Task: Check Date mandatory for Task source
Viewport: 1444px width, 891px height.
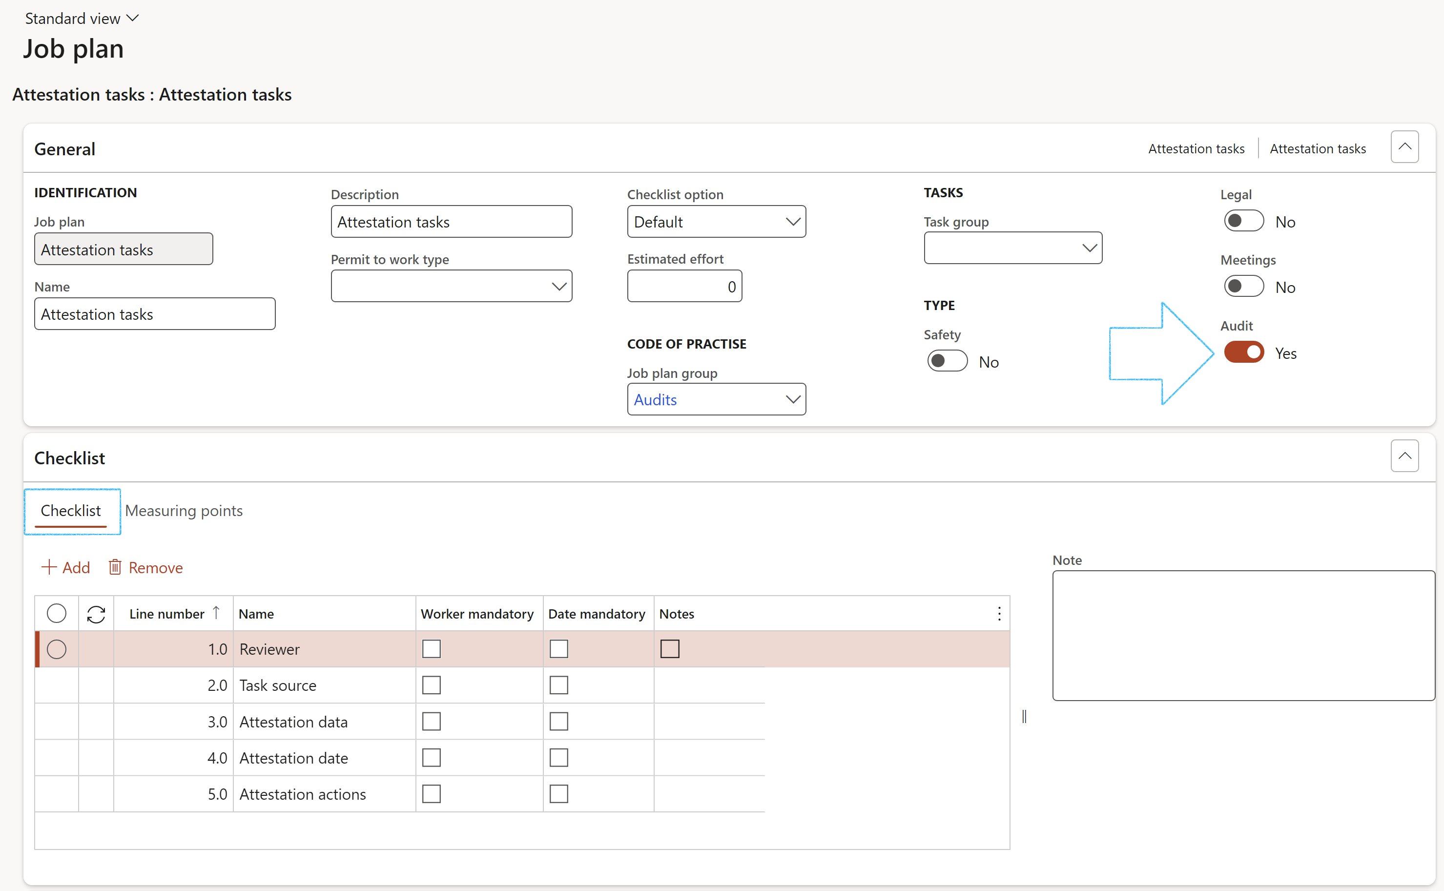Action: (x=558, y=685)
